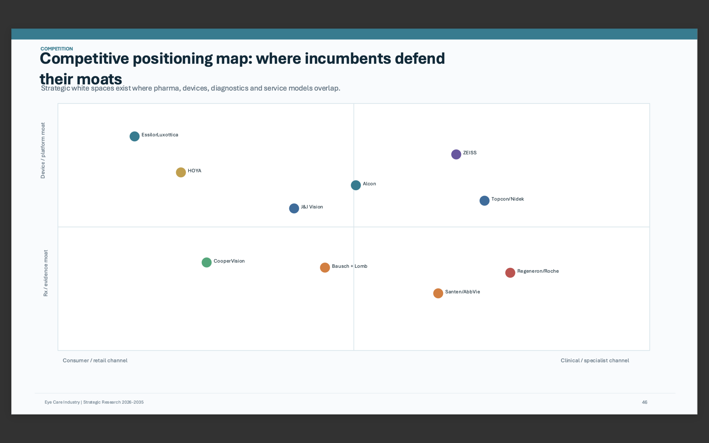Click the J&J Vision data point
This screenshot has width=709, height=443.
click(294, 208)
